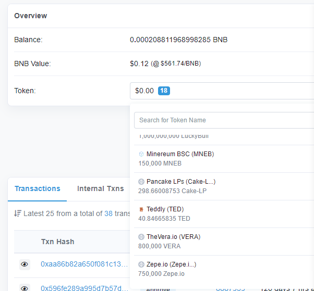
Task: Focus the Search for Token Name field
Action: coord(224,120)
